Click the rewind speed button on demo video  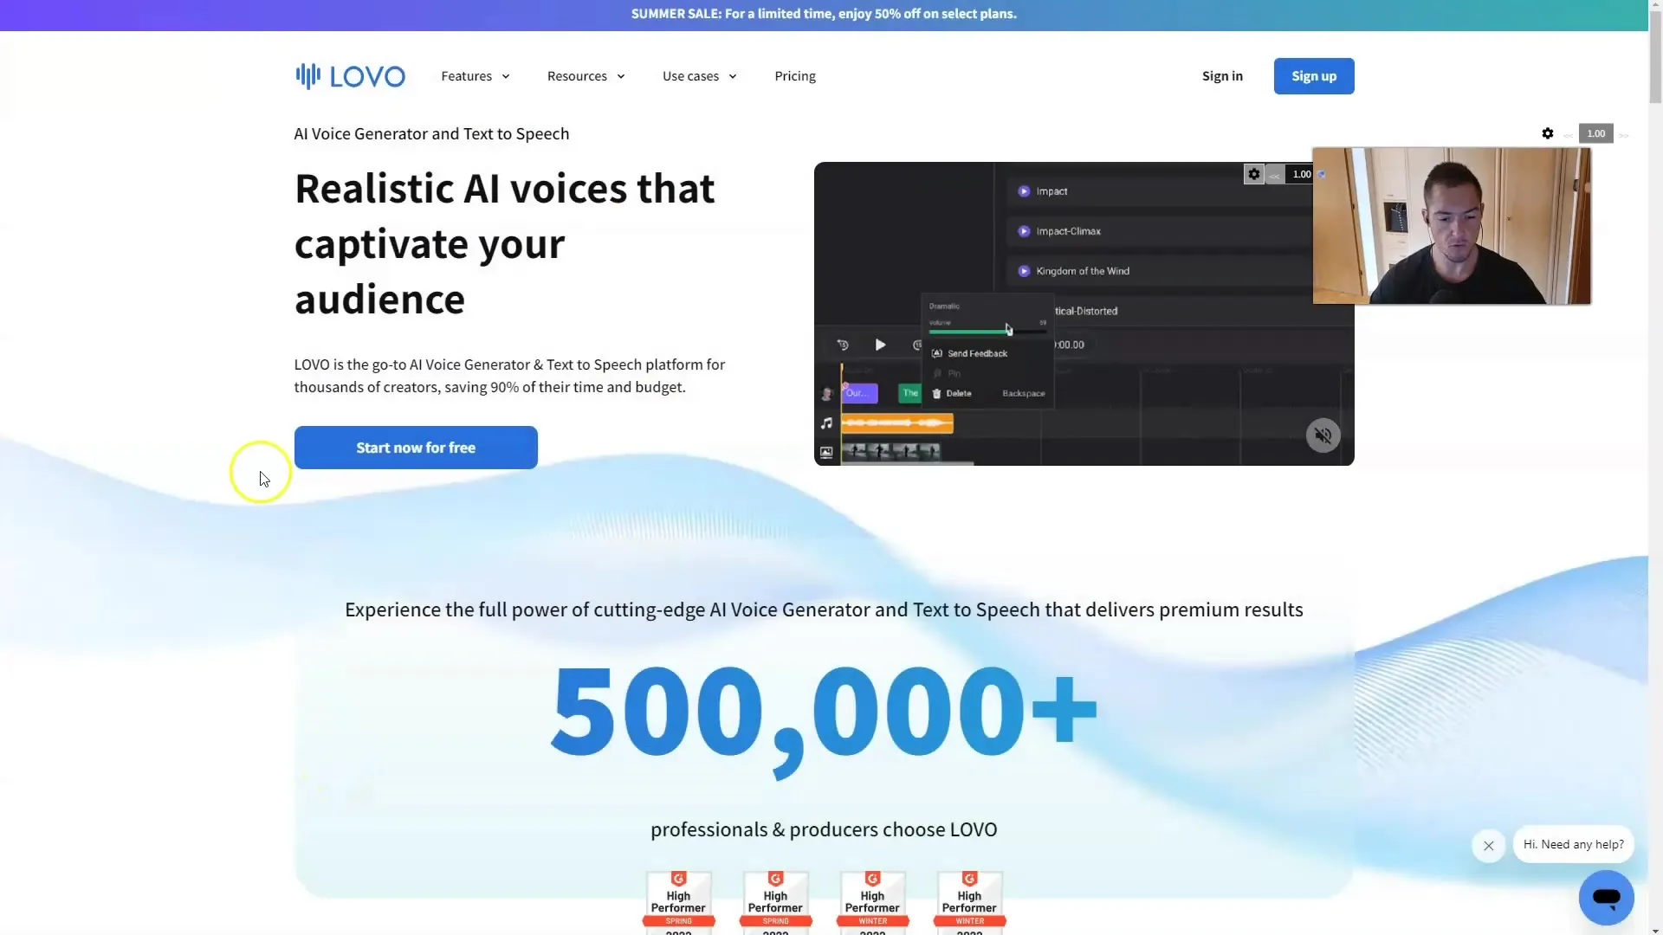1274,175
